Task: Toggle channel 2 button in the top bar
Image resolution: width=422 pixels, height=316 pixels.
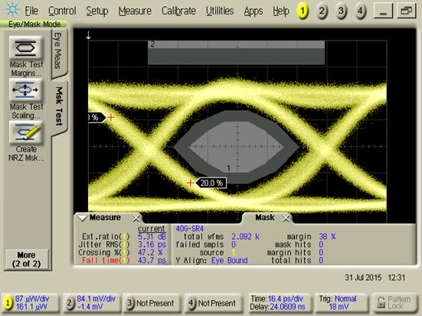Action: pos(322,11)
